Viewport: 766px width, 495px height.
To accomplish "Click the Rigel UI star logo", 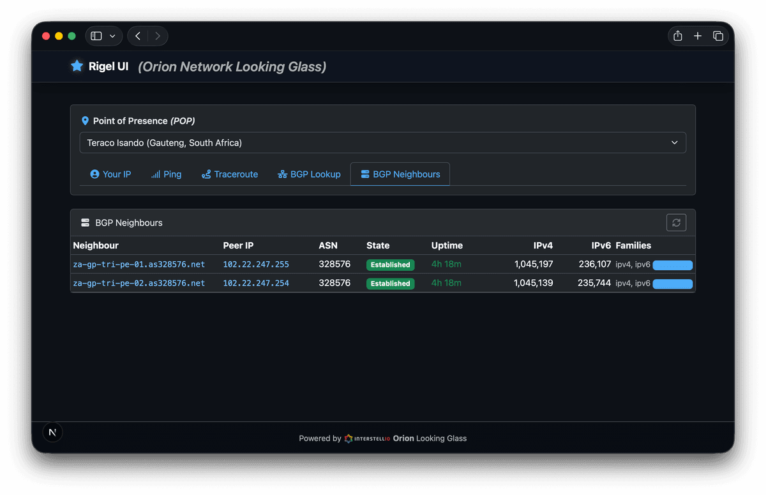I will (x=77, y=66).
